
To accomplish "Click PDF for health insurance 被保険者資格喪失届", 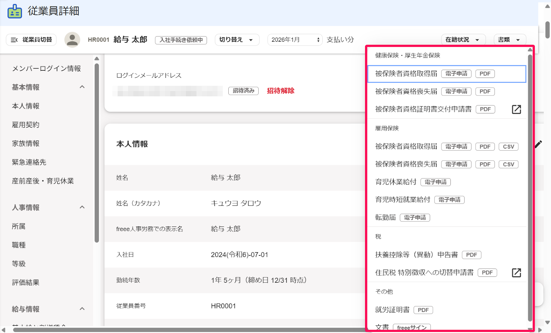I will click(485, 91).
